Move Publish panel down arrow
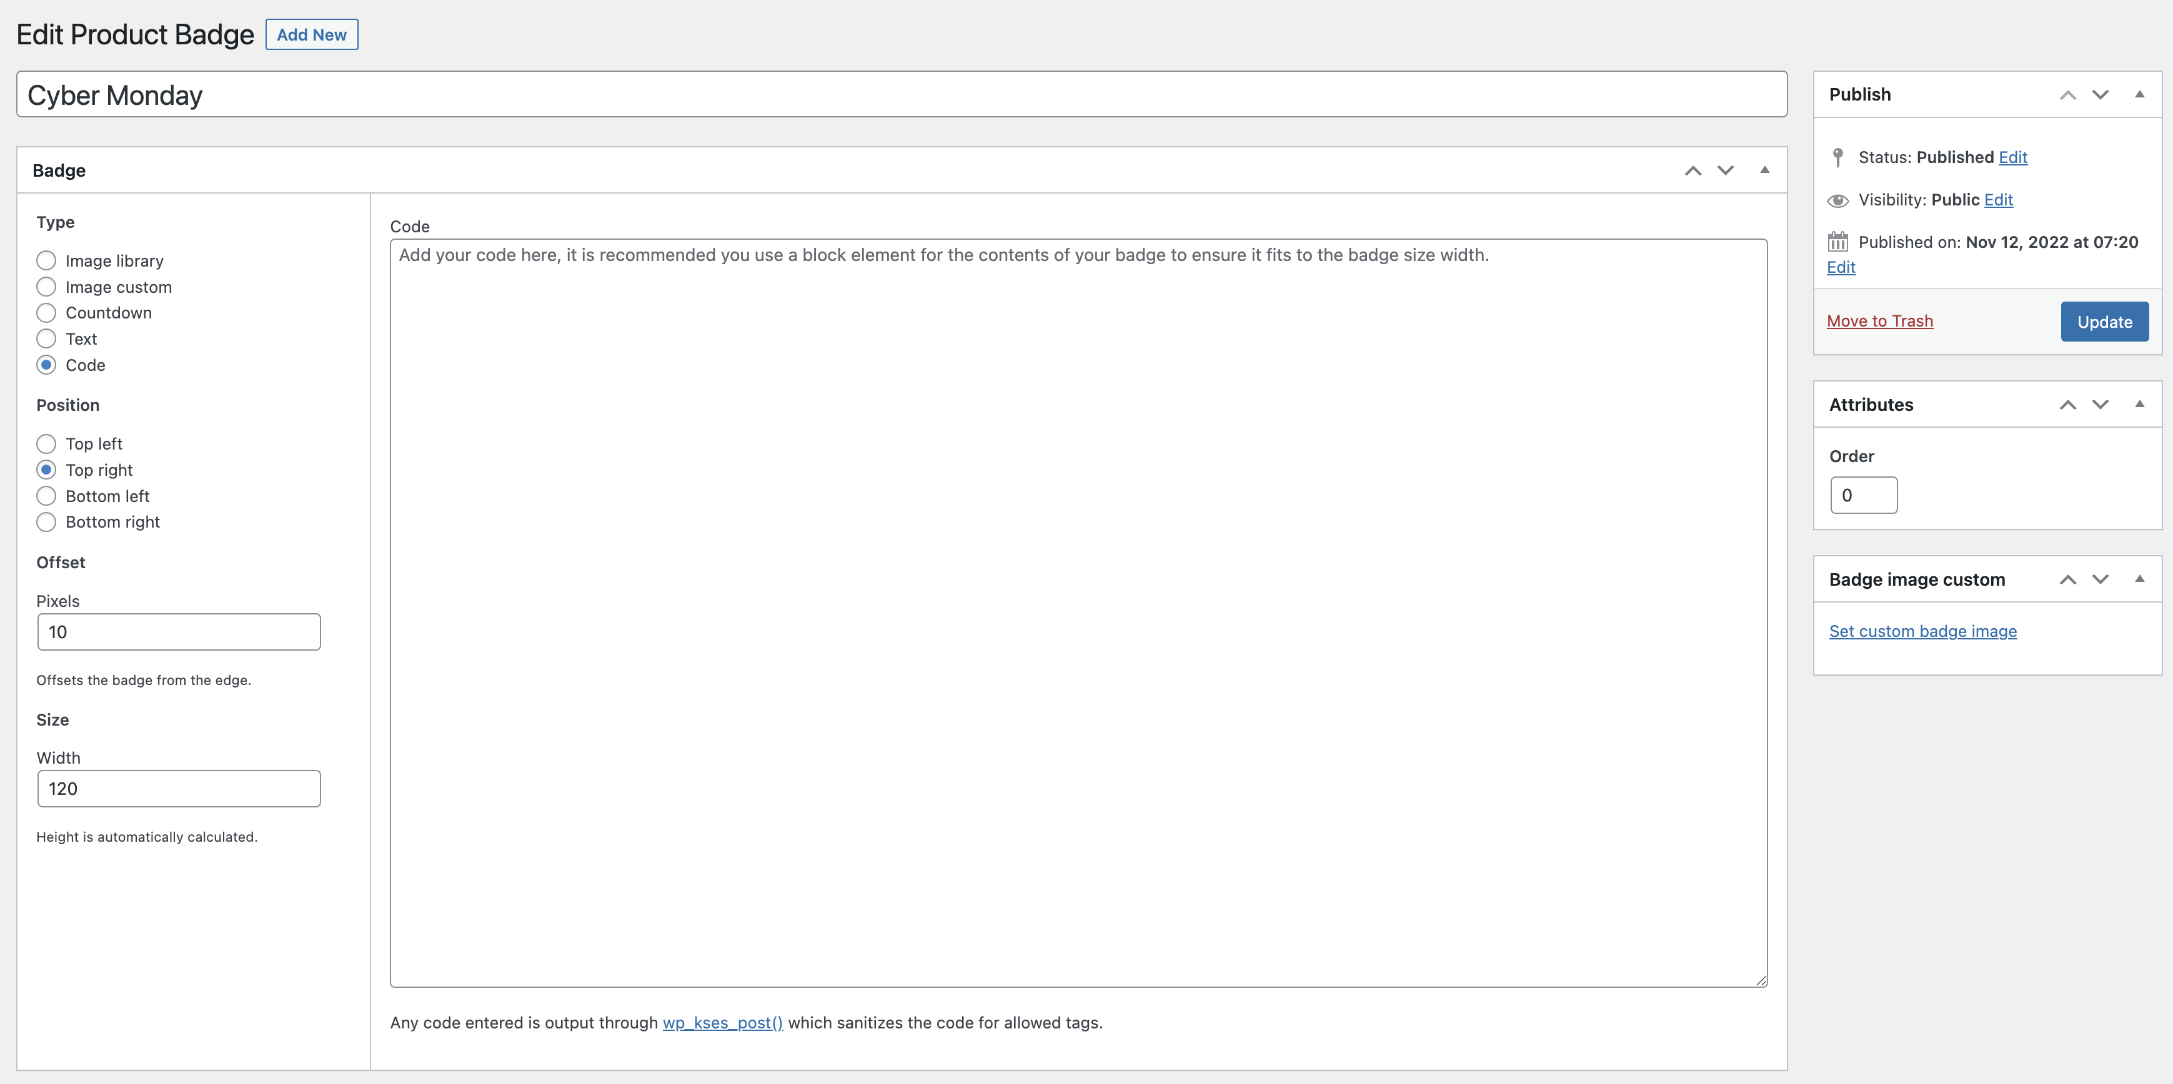 (2100, 94)
